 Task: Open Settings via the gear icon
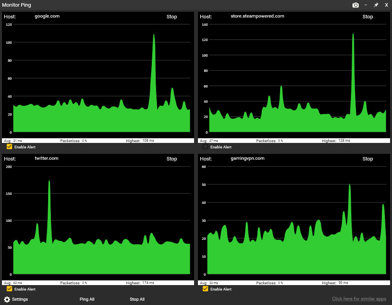7,299
